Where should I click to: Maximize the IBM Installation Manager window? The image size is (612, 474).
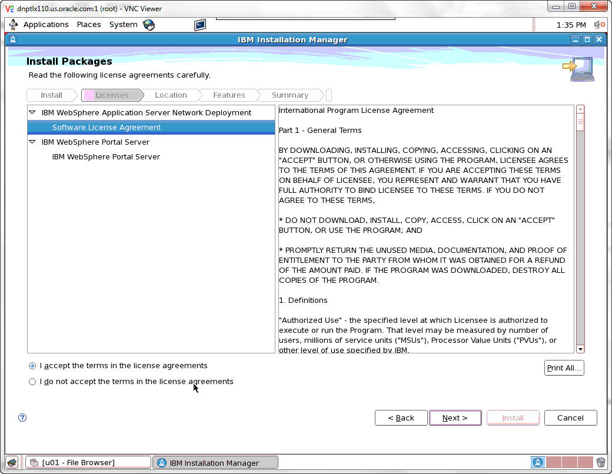coord(587,39)
